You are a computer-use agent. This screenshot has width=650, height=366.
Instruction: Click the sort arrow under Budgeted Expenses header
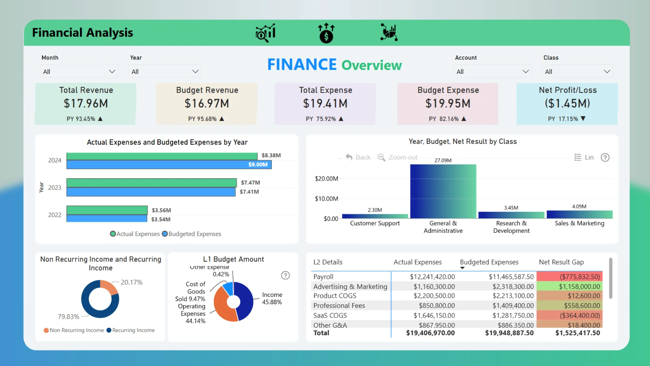point(462,268)
